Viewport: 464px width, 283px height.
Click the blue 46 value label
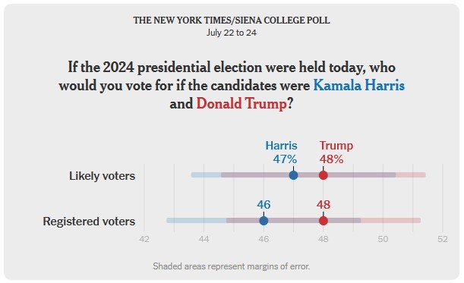point(264,205)
